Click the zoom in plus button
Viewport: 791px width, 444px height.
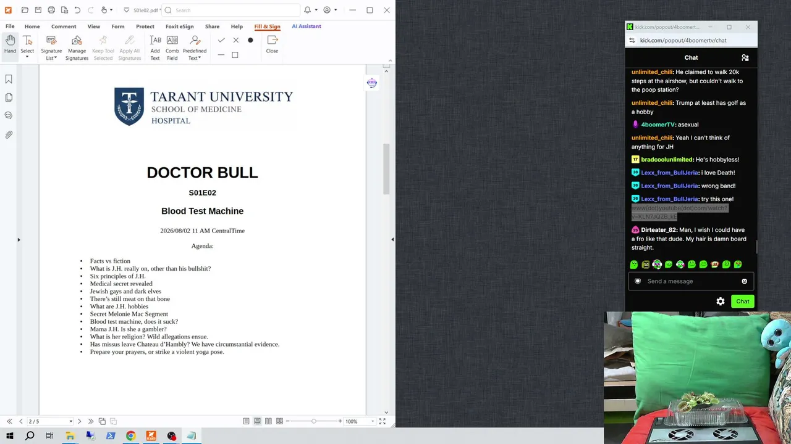[x=340, y=421]
